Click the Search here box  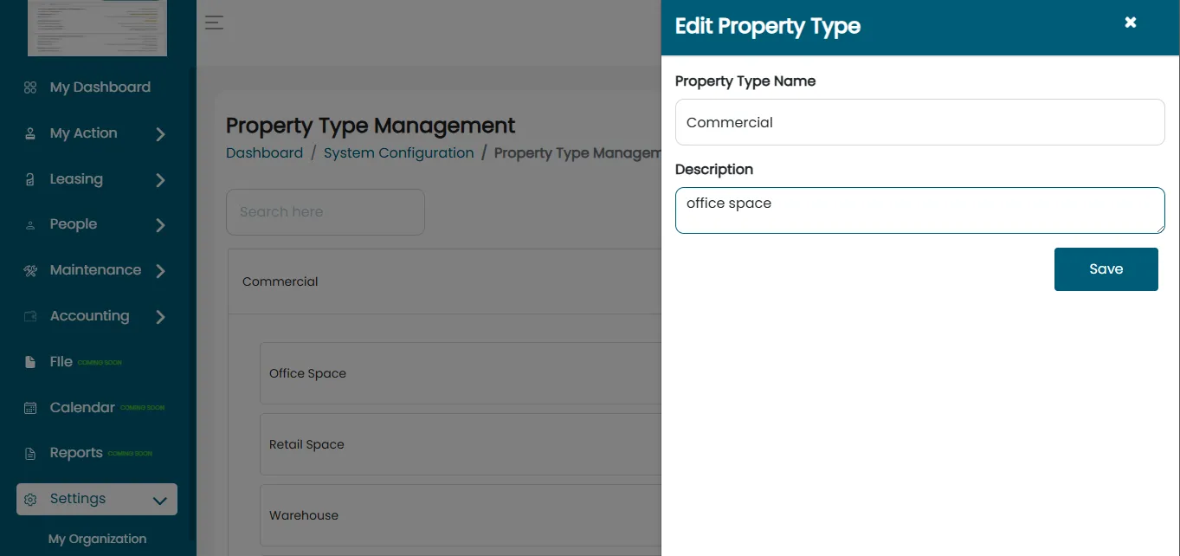(x=326, y=212)
